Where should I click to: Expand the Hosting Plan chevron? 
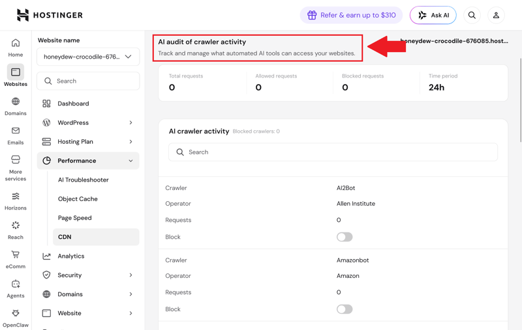click(x=131, y=142)
